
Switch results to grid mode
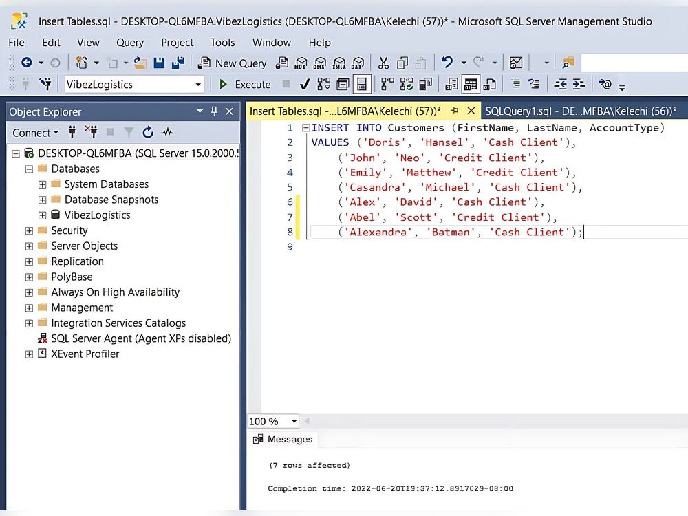point(471,84)
